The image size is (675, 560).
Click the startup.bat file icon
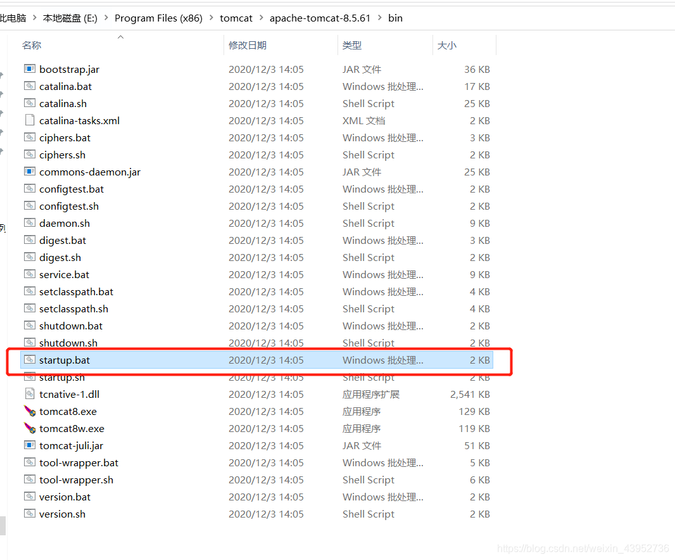click(30, 360)
